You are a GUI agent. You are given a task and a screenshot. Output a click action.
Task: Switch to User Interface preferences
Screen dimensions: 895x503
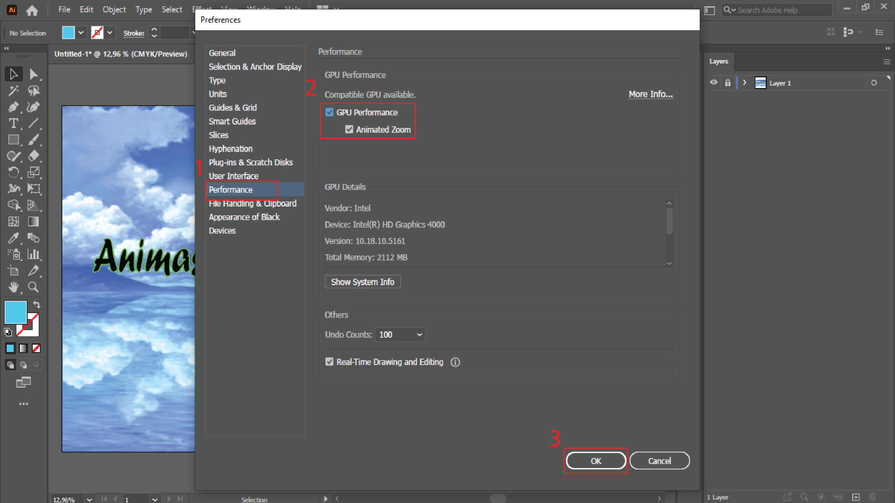pyautogui.click(x=234, y=176)
